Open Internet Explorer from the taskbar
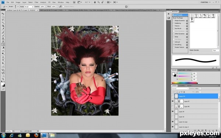The width and height of the screenshot is (221, 138). tap(11, 135)
